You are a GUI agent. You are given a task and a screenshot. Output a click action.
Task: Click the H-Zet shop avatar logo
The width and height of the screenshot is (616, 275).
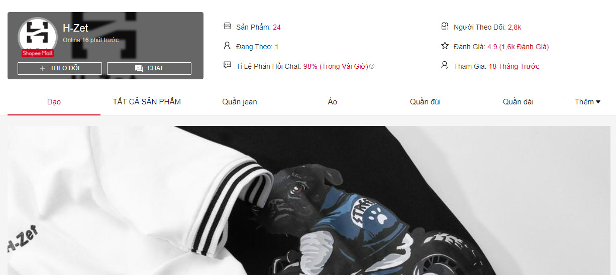coord(37,37)
